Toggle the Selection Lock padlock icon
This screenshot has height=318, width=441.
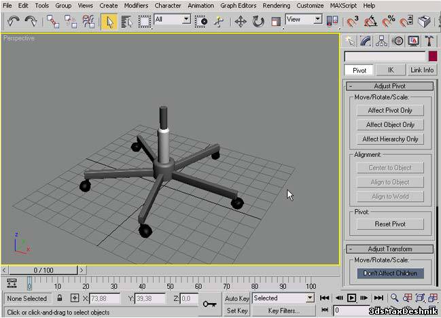pyautogui.click(x=59, y=298)
